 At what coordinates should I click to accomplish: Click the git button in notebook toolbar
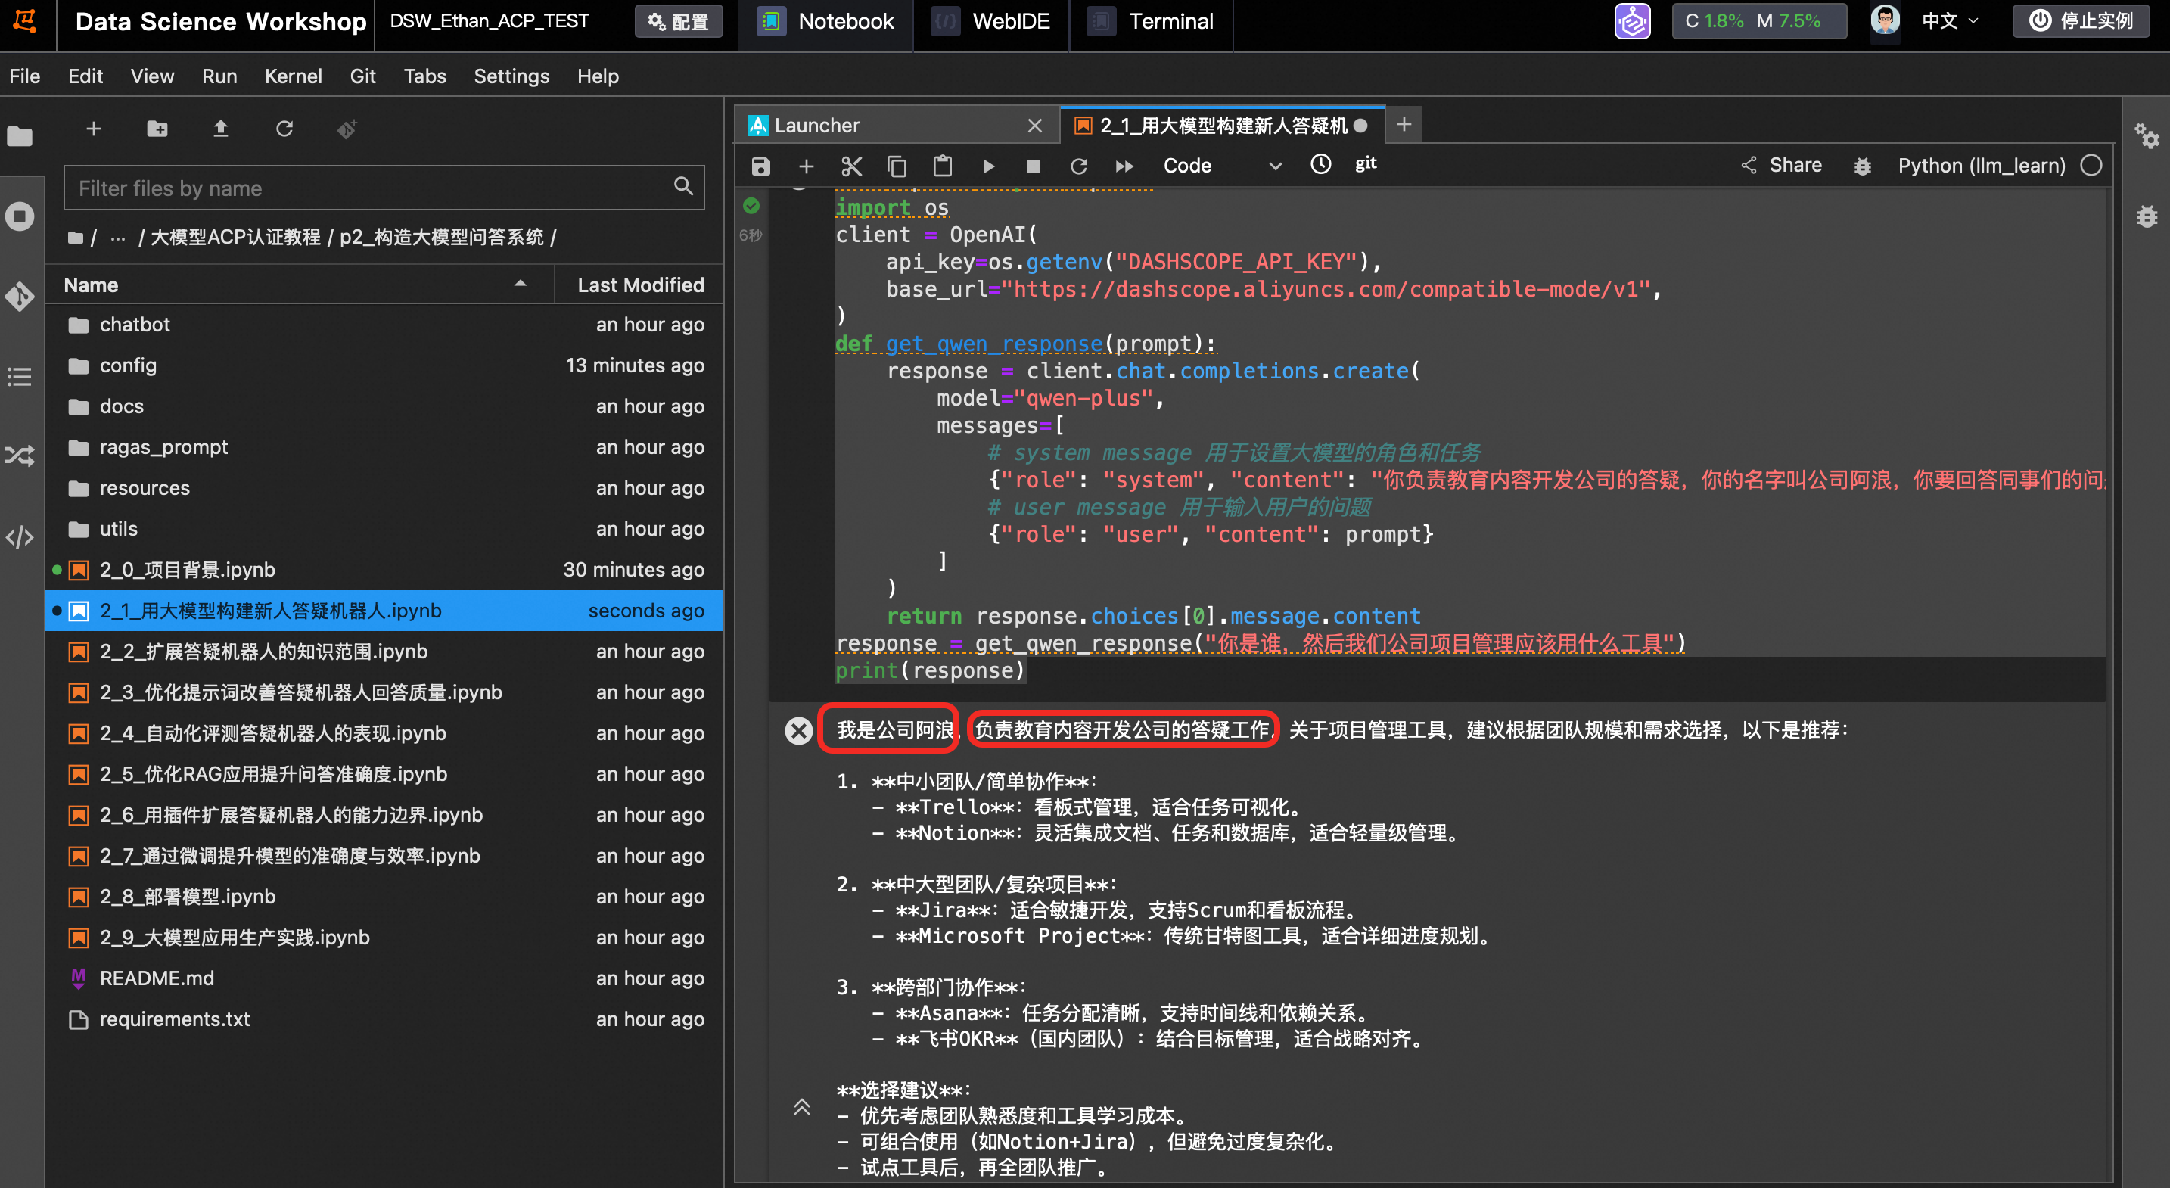point(1366,164)
